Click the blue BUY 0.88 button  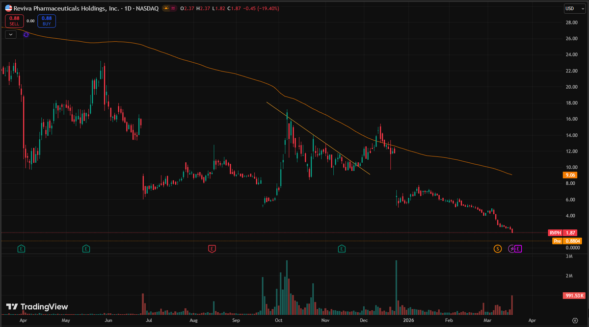(47, 21)
